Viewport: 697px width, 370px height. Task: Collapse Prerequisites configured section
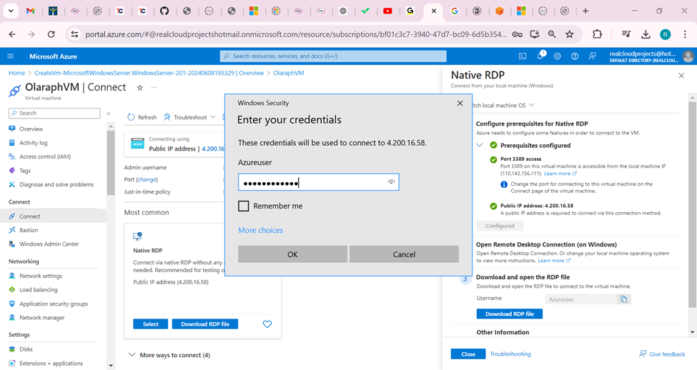pos(480,145)
